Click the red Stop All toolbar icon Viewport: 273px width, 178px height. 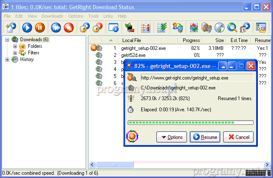point(69,28)
